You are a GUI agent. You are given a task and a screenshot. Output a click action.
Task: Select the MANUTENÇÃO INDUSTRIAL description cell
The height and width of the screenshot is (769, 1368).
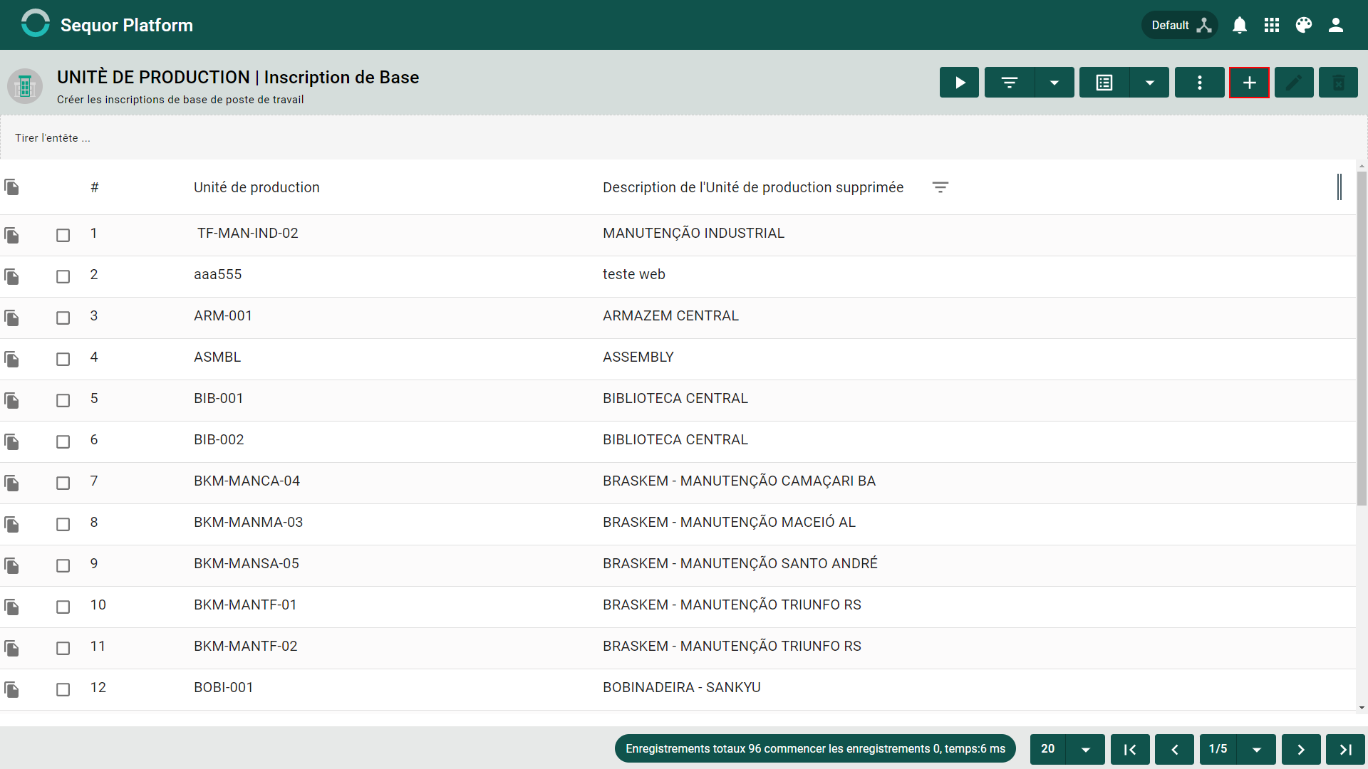click(693, 234)
